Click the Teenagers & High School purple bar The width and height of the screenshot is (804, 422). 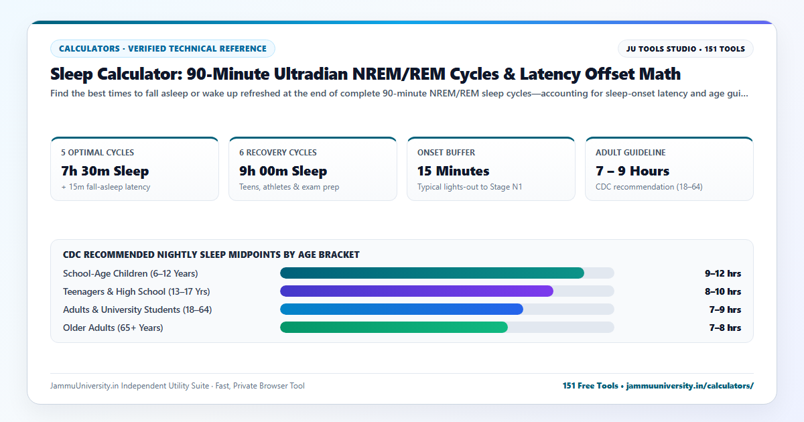coord(417,291)
